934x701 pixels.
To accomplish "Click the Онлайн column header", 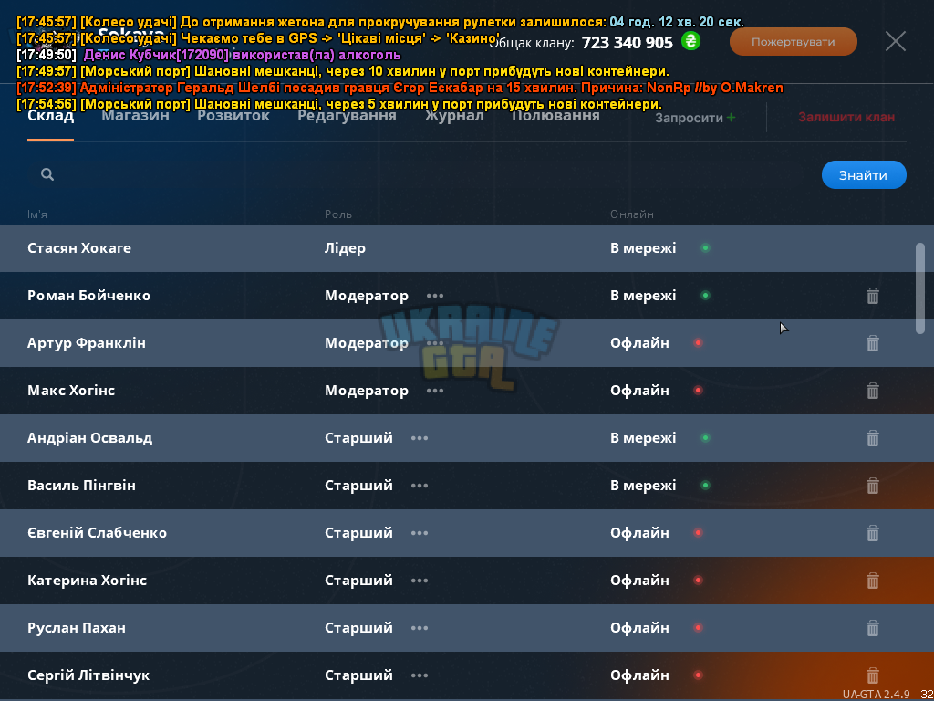I will 631,214.
